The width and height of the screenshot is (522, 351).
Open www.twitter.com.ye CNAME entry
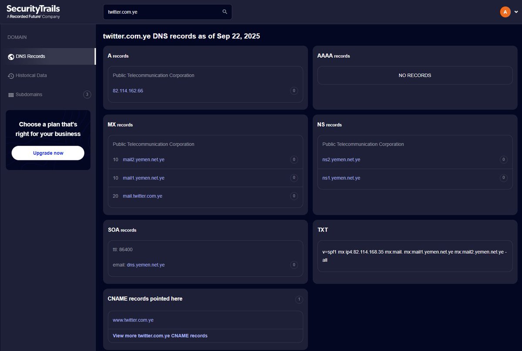(x=133, y=320)
